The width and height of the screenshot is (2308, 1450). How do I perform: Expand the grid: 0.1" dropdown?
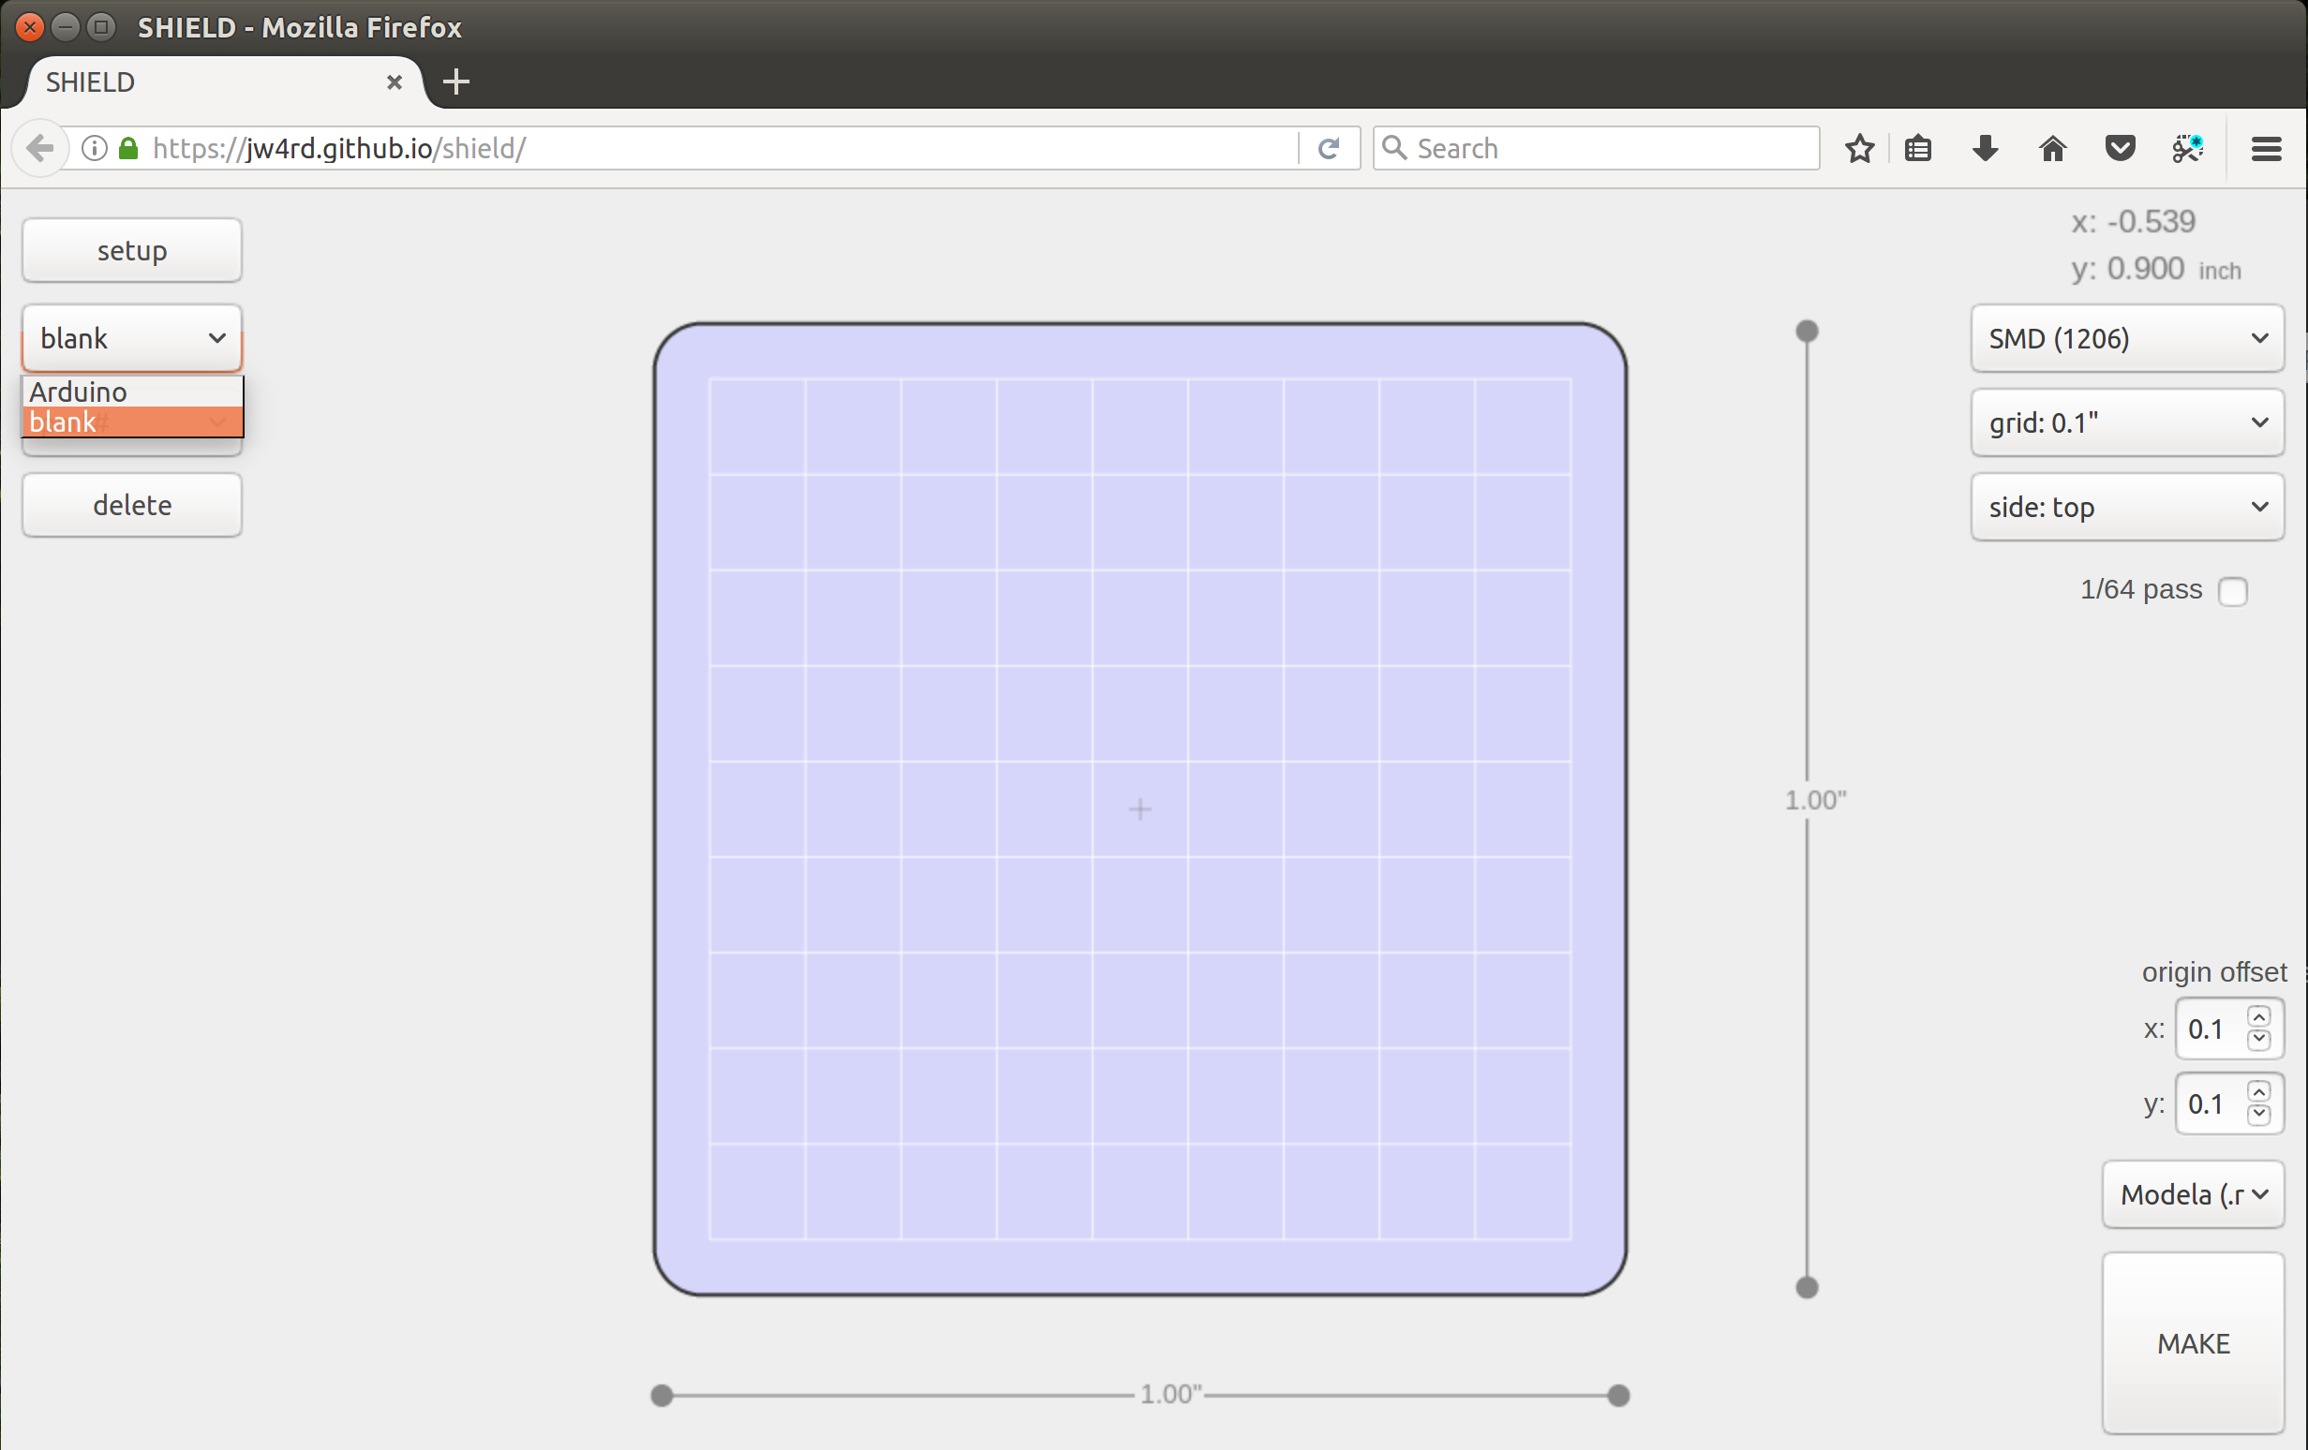(2127, 422)
